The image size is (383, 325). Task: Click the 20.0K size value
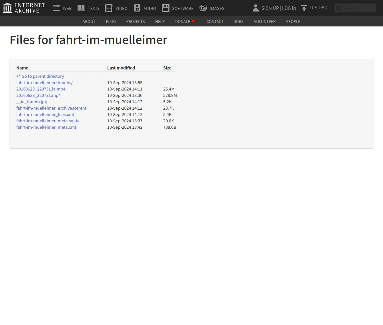click(169, 121)
